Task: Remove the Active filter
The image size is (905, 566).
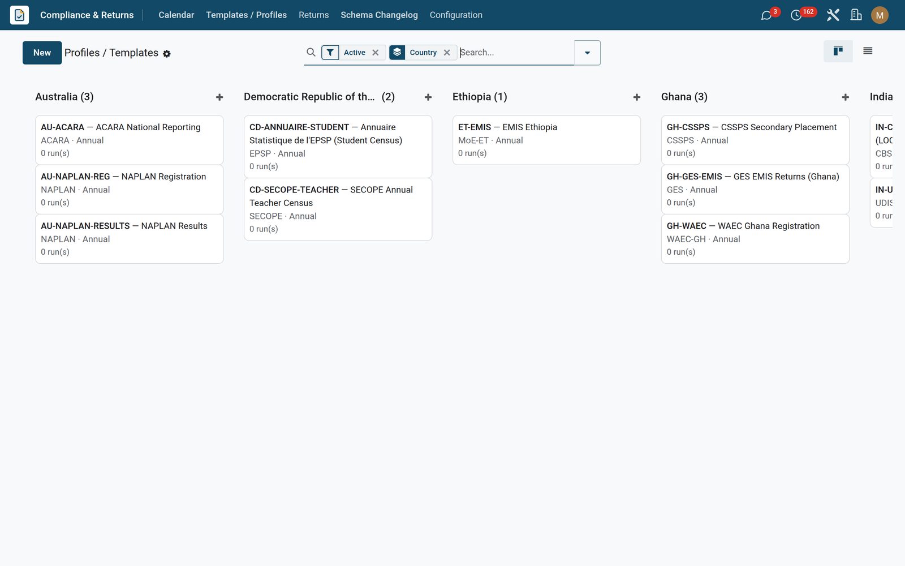Action: click(376, 53)
